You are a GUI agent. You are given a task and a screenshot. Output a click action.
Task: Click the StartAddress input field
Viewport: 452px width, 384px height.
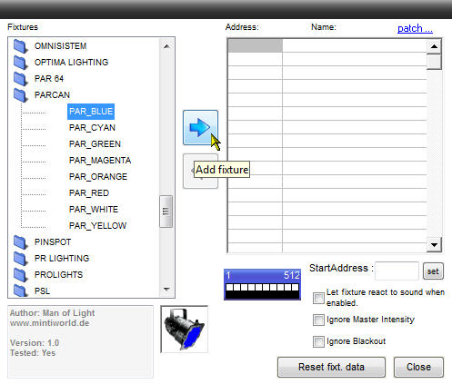coord(397,271)
